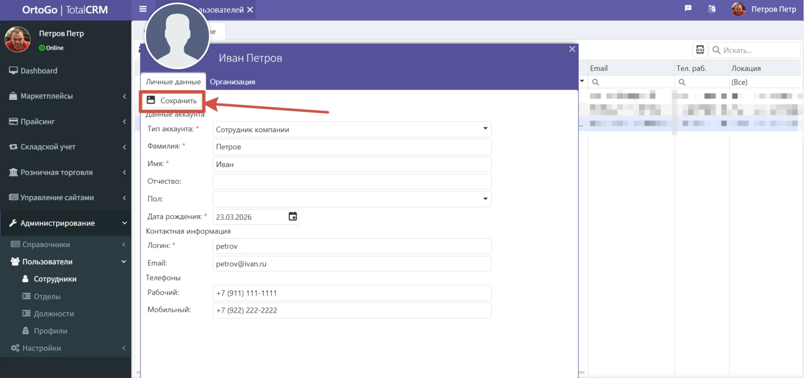Select the Личные данные tab
The width and height of the screenshot is (804, 378).
pos(173,82)
